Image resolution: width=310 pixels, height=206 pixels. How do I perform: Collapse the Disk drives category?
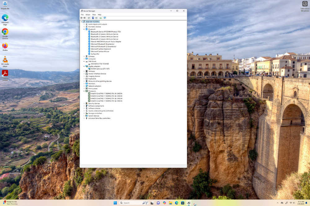[x=84, y=61]
